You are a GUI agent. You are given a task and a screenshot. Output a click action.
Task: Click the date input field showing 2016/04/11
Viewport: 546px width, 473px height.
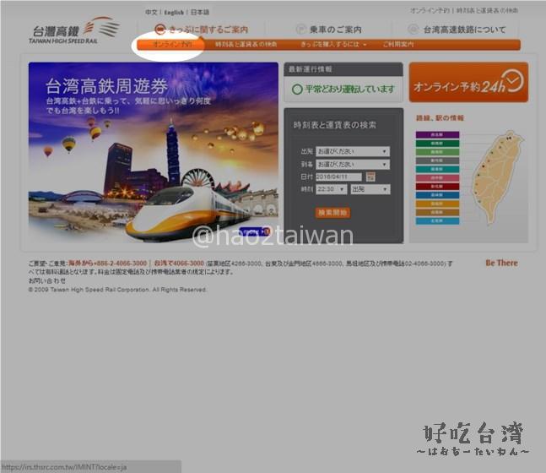pyautogui.click(x=339, y=177)
